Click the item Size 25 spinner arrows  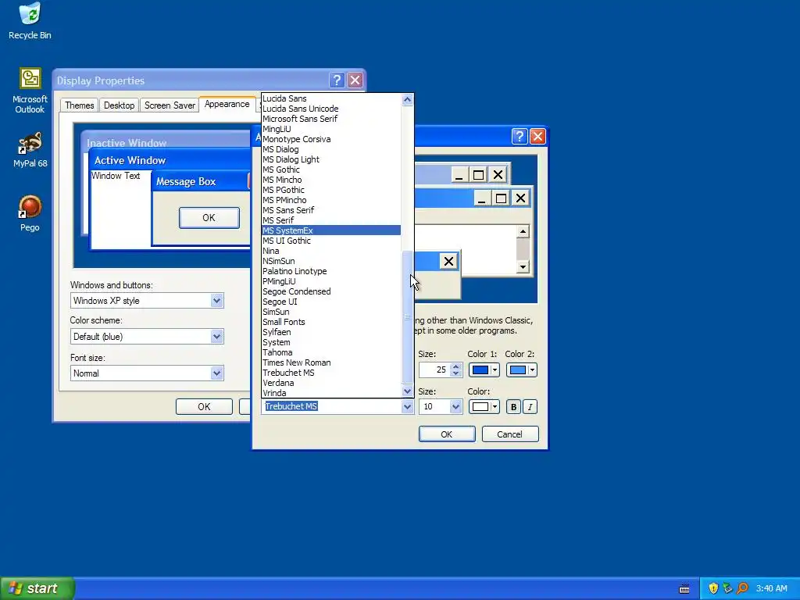(x=456, y=370)
